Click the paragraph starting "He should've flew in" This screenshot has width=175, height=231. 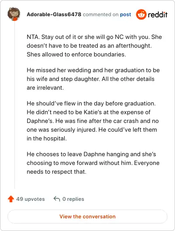tap(93, 121)
